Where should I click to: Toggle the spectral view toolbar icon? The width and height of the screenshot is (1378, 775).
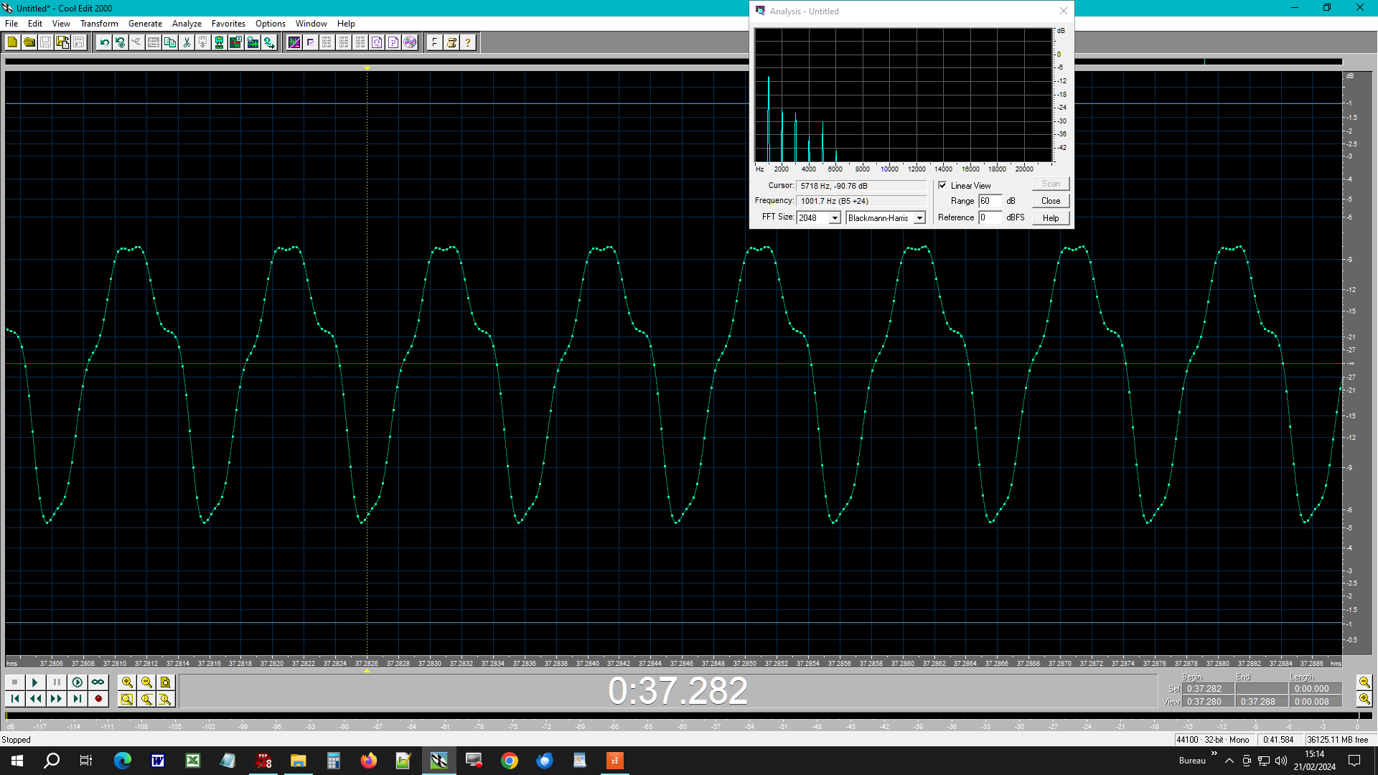294,42
